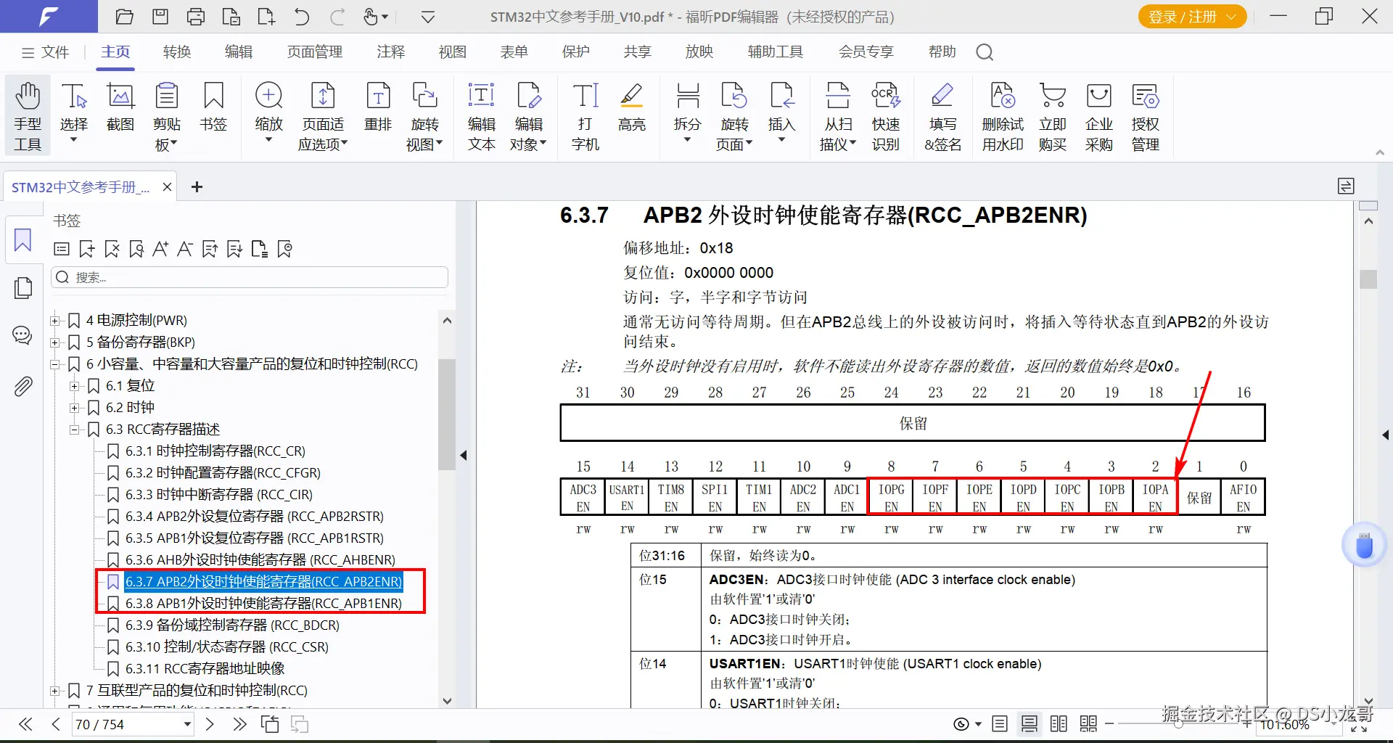Open 授权管理 license management
This screenshot has width=1393, height=743.
click(x=1146, y=116)
